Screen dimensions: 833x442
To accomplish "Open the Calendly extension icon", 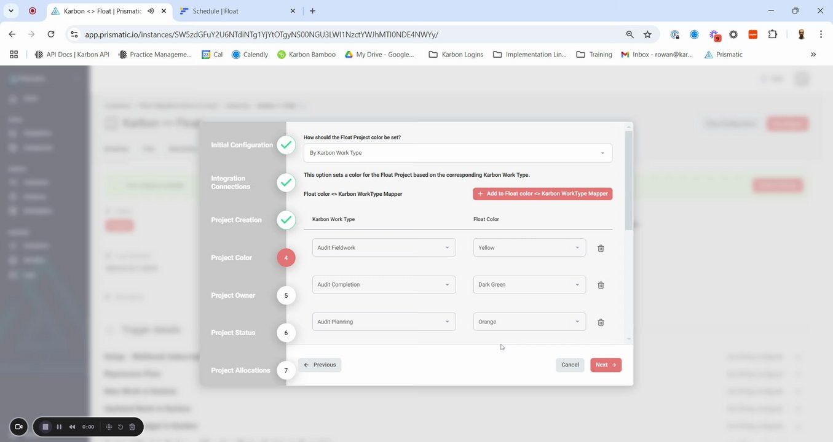I will (x=694, y=34).
